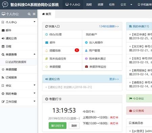Click the sidebar magnifier icon for 单据查看
The width and height of the screenshot is (152, 133).
coord(3,55)
